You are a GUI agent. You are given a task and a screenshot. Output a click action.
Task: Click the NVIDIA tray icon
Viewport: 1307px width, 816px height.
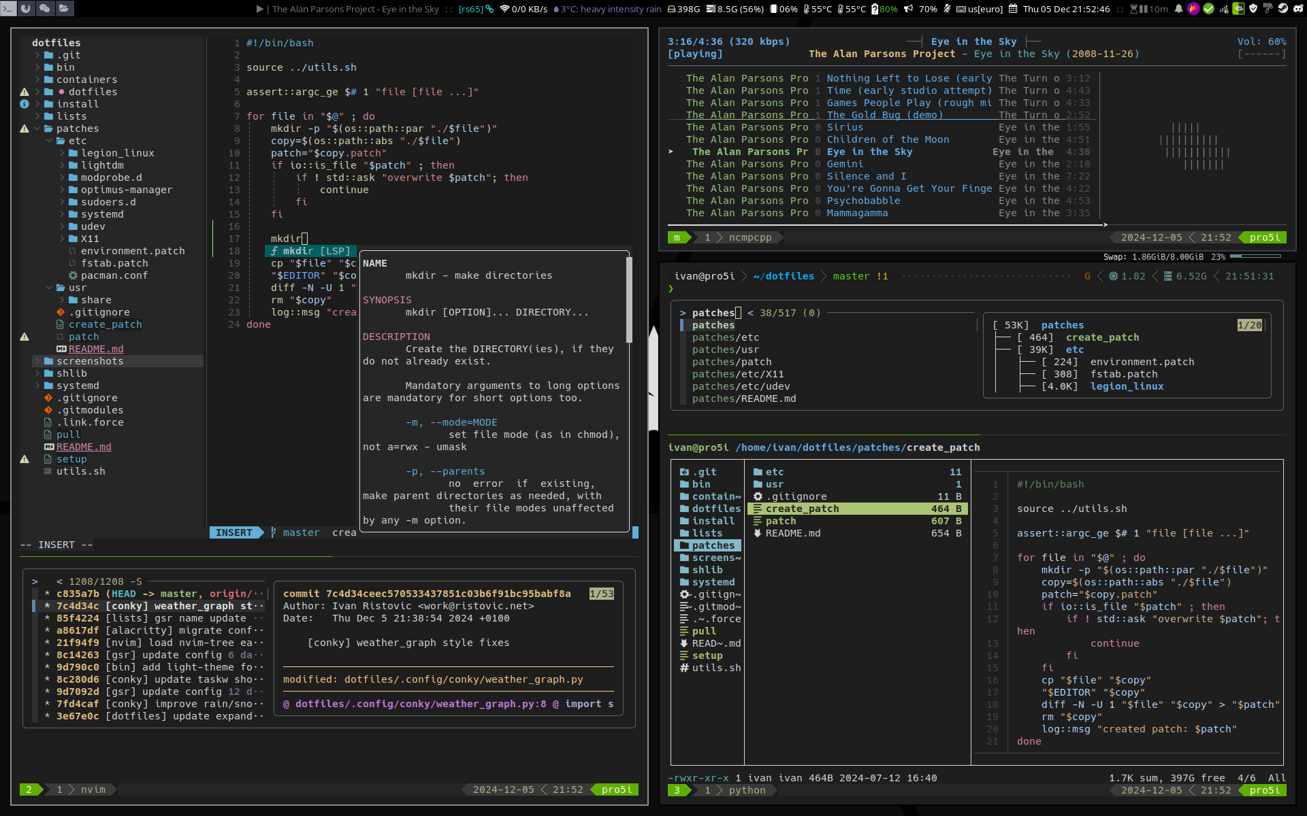(1238, 9)
